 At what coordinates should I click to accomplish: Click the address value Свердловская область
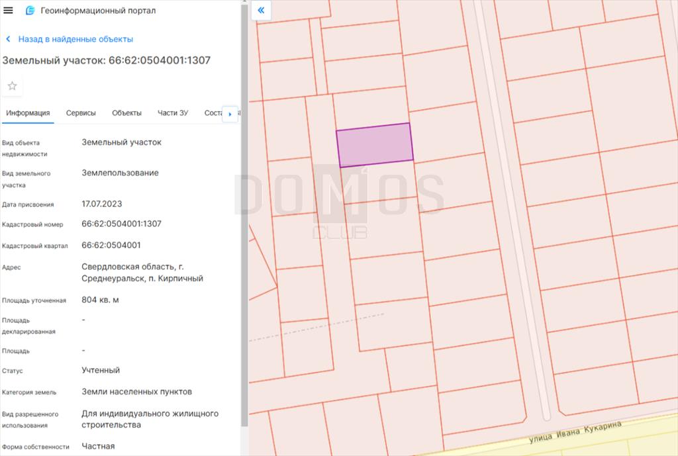132,267
